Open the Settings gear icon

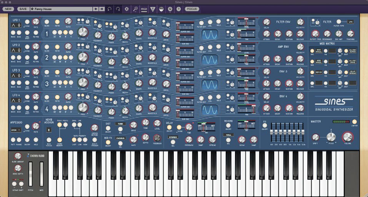pyautogui.click(x=127, y=9)
